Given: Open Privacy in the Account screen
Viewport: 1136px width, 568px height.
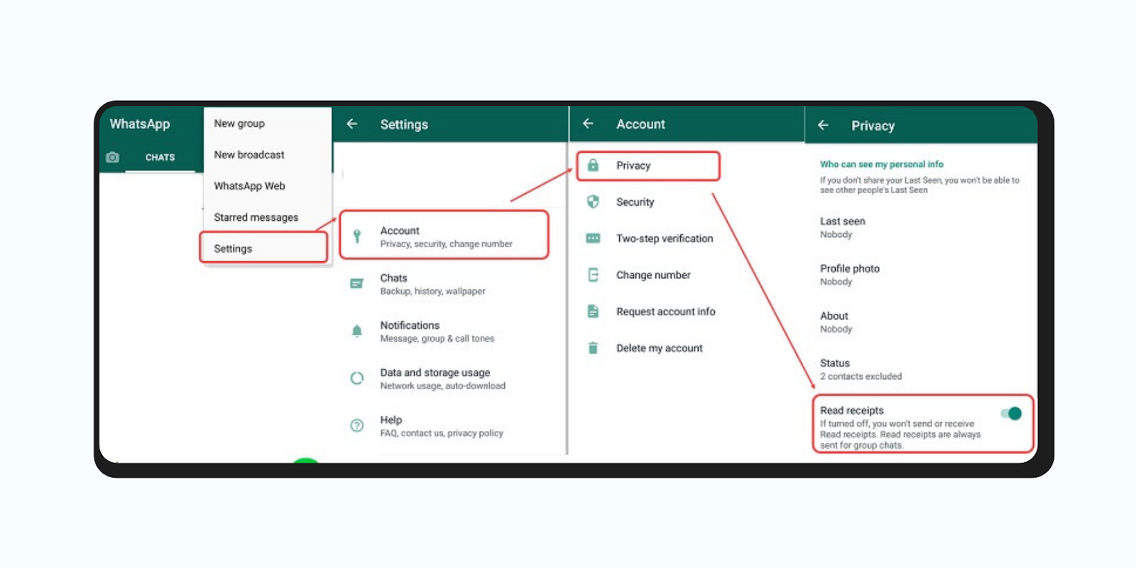Looking at the screenshot, I should click(648, 165).
